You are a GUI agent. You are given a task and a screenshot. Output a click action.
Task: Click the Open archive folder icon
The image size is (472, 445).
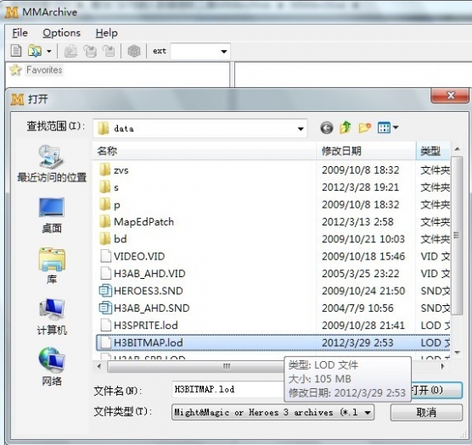[35, 51]
